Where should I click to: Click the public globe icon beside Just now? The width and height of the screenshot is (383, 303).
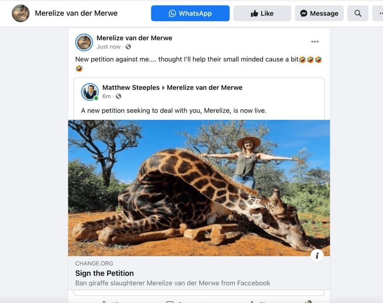tap(128, 47)
